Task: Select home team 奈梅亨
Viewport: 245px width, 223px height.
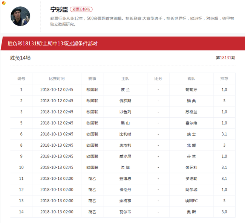Action: 125,201
